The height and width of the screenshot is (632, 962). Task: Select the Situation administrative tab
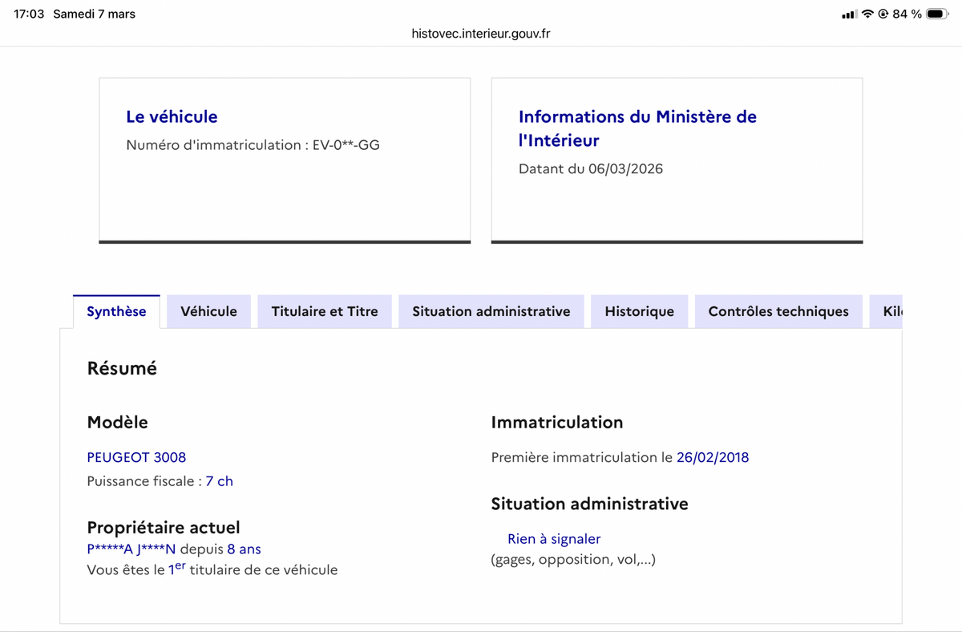coord(491,311)
